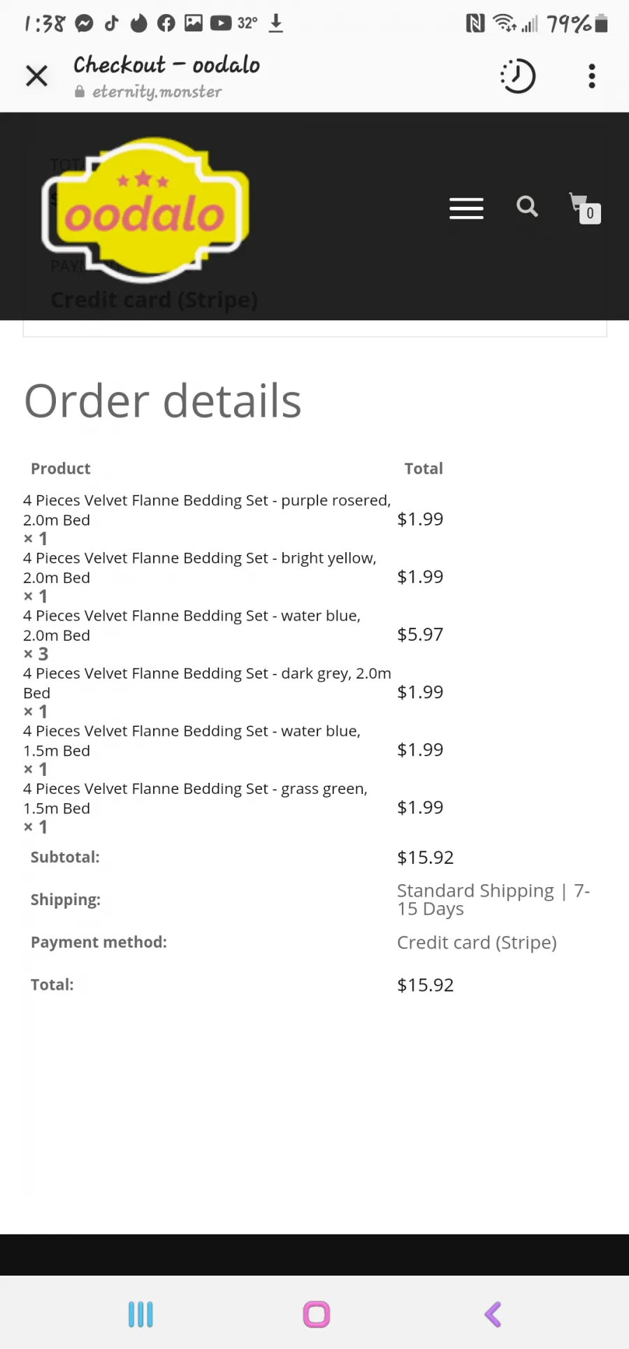
Task: Tap the download arrow in status bar
Action: (x=276, y=23)
